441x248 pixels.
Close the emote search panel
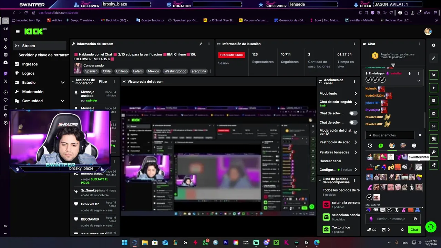[420, 135]
